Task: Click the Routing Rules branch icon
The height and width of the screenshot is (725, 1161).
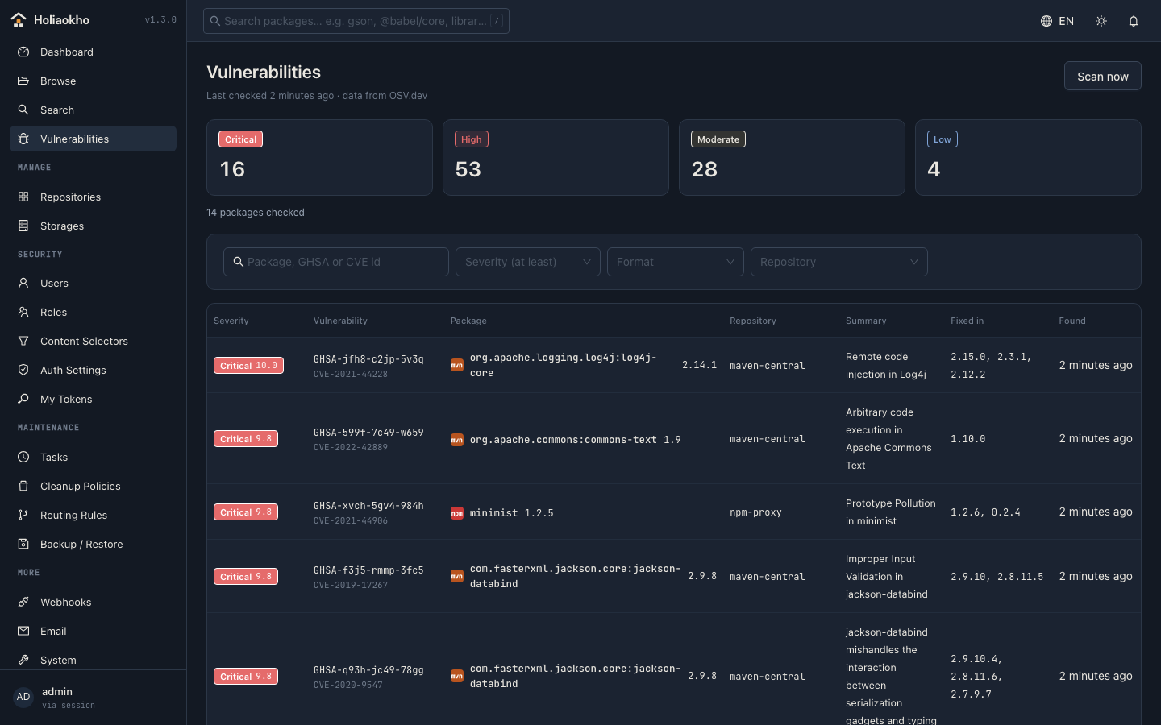Action: point(23,515)
